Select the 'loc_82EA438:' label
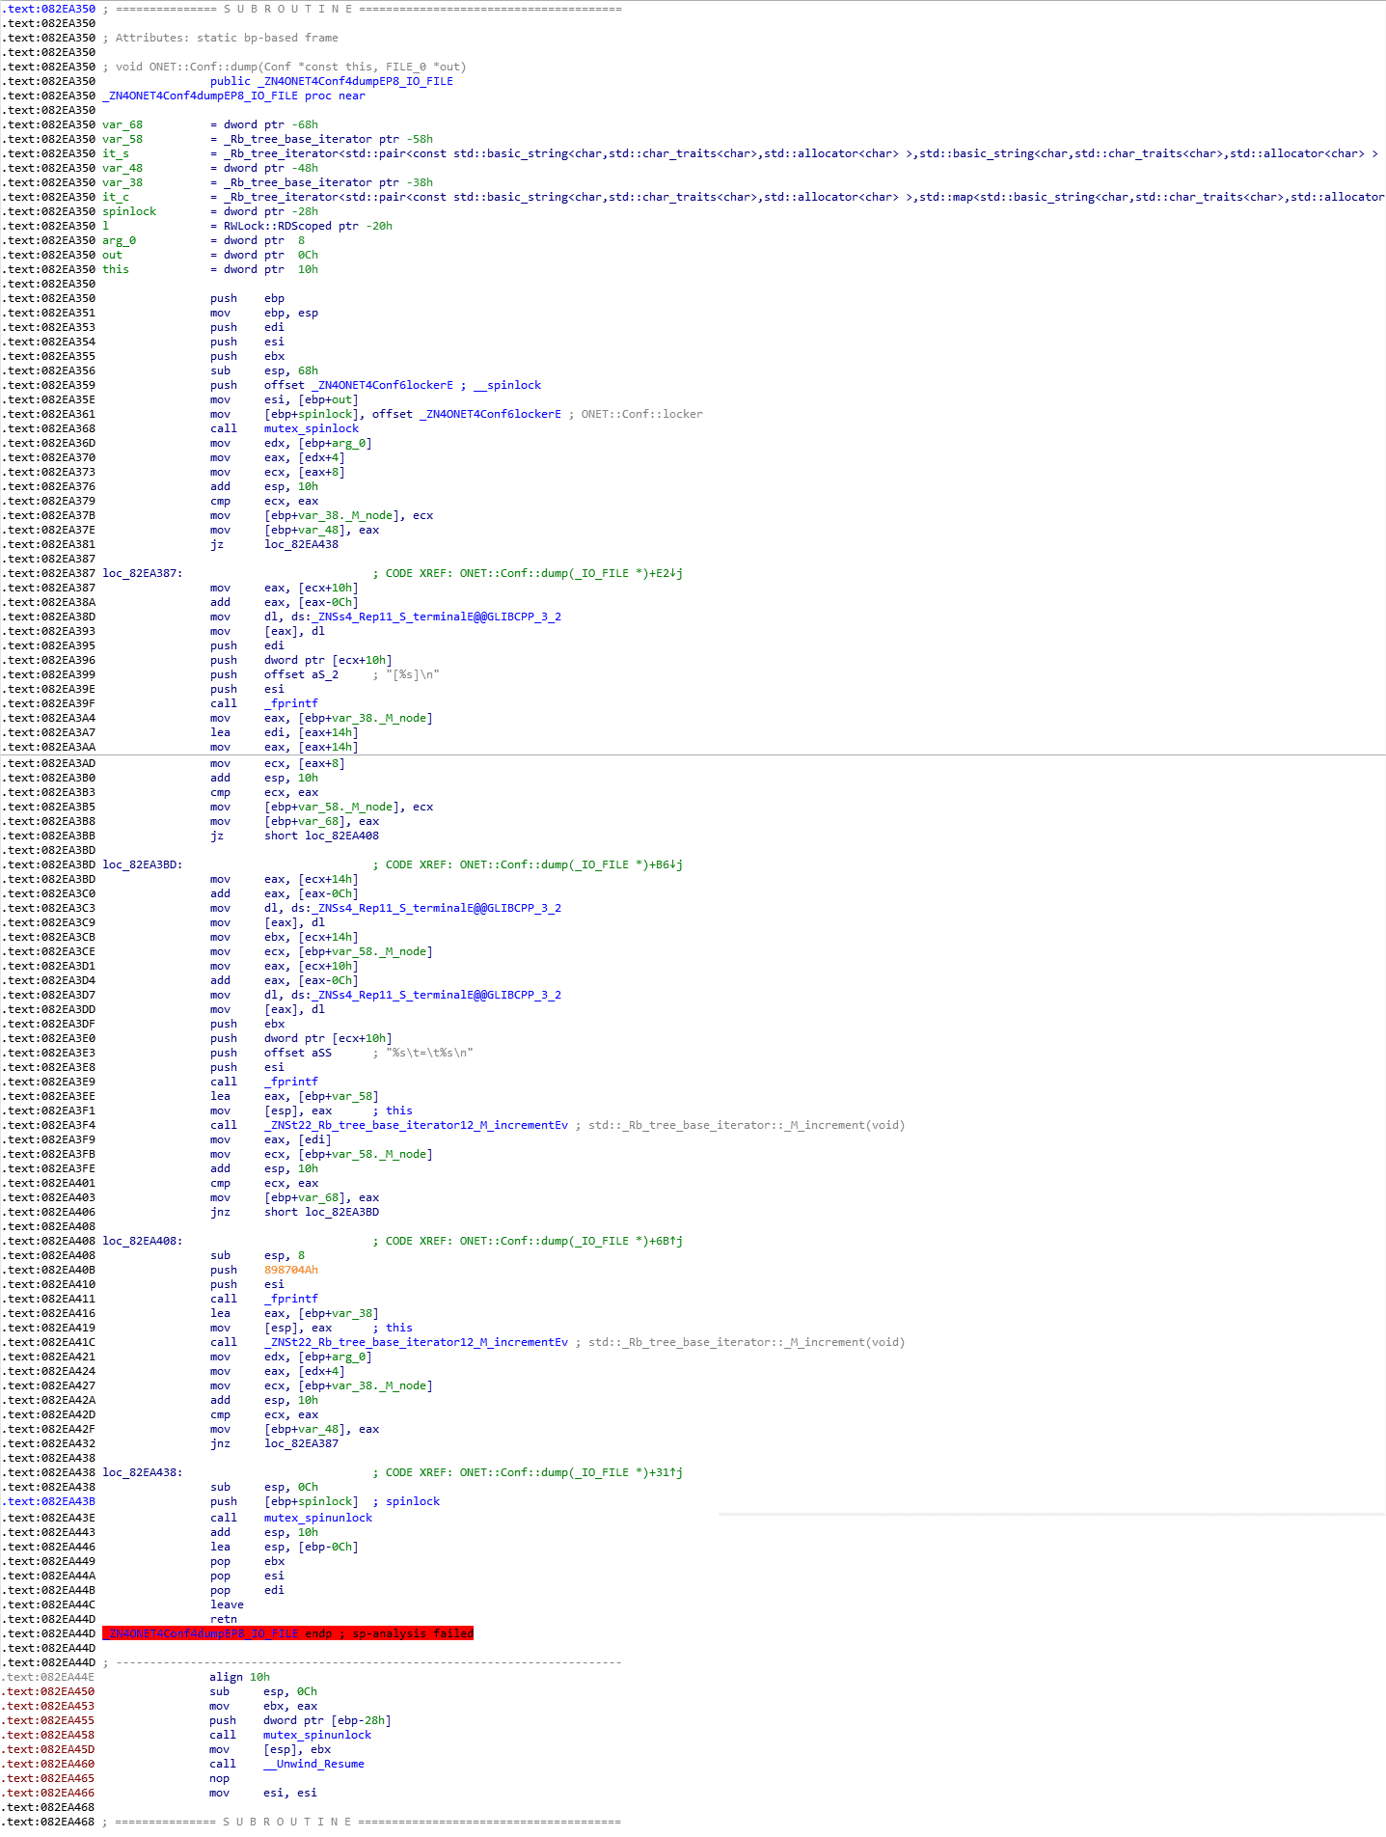Viewport: 1386px width, 1837px height. click(143, 1472)
